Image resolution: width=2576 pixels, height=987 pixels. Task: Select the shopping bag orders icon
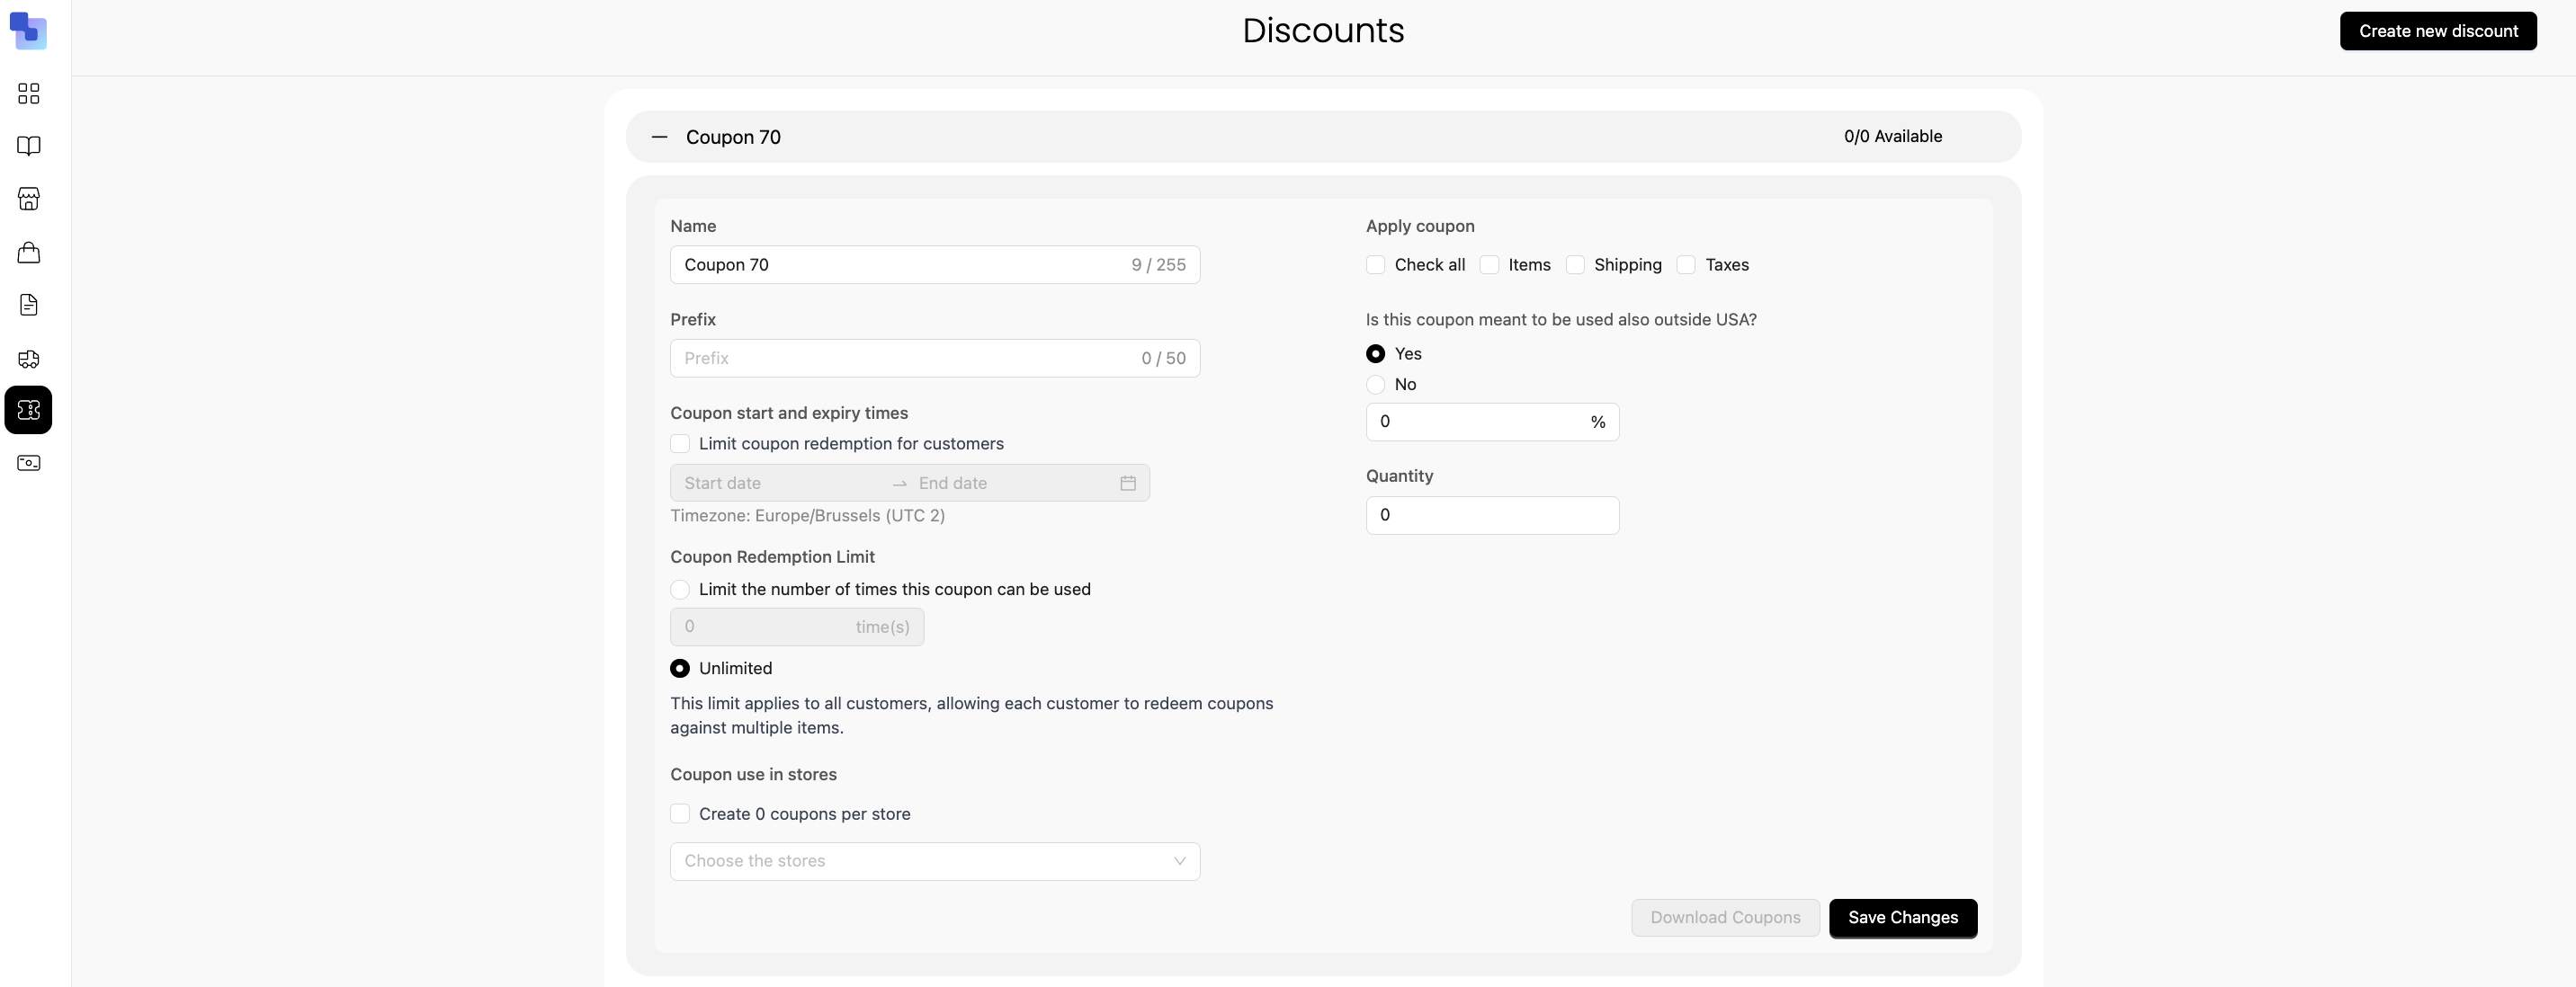[29, 252]
